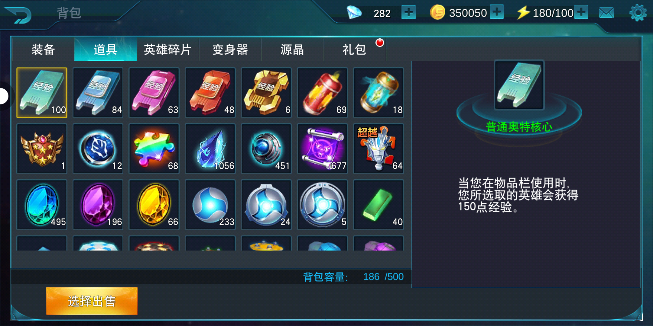
Task: Select the purple scroll item with 677
Action: point(322,149)
